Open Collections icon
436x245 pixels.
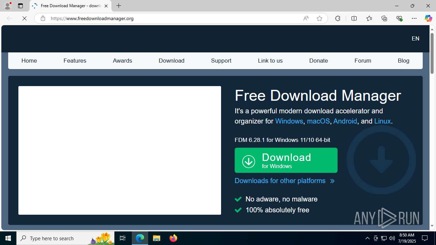tap(384, 18)
